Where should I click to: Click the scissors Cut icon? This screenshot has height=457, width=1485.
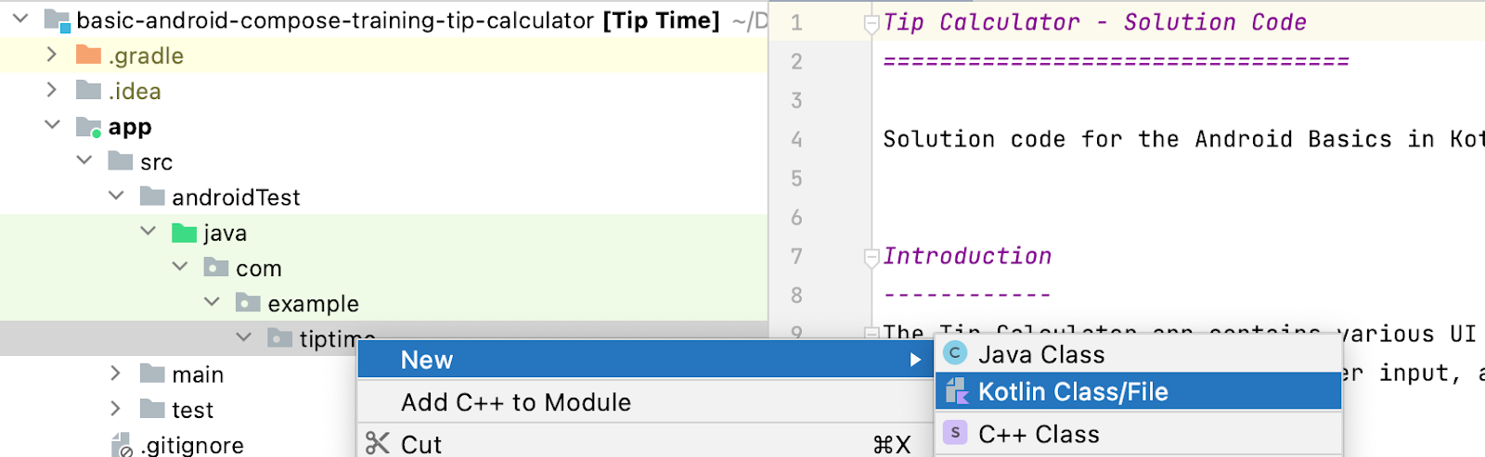point(378,443)
